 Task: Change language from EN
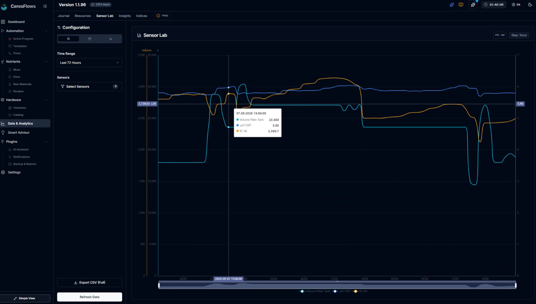[x=516, y=5]
